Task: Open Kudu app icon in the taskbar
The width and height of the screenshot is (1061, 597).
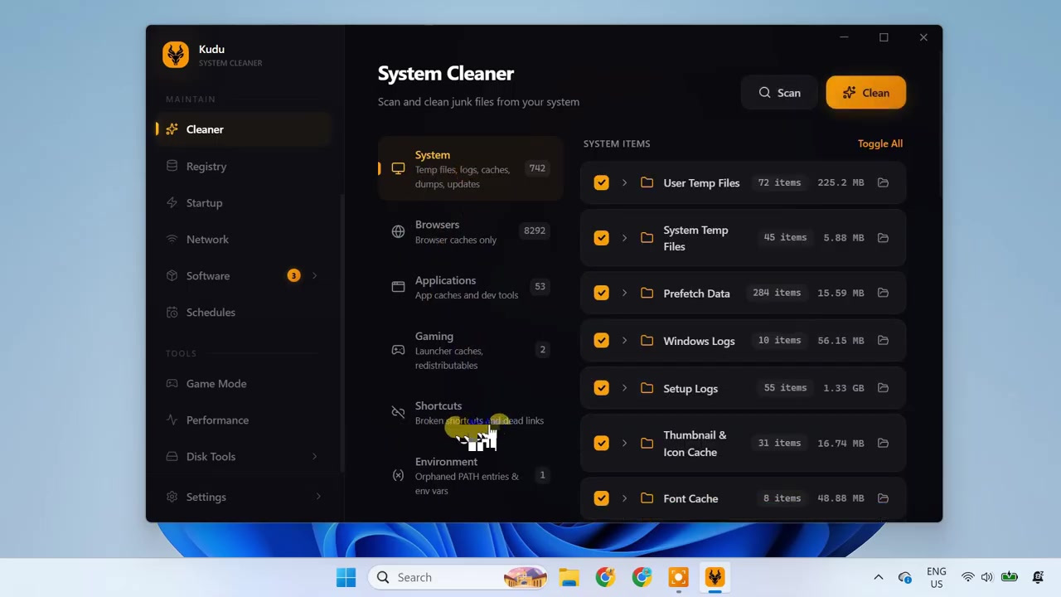Action: 715,577
